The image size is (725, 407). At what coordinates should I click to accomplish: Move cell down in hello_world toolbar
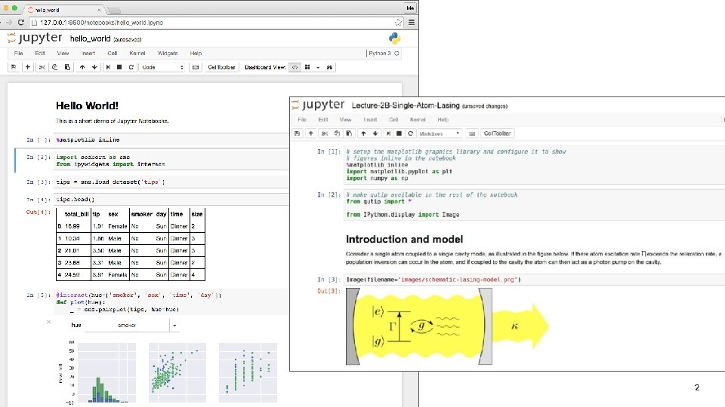pos(95,67)
